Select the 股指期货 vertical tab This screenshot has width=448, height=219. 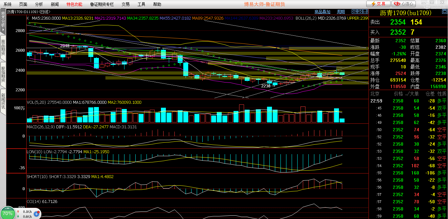(3, 75)
